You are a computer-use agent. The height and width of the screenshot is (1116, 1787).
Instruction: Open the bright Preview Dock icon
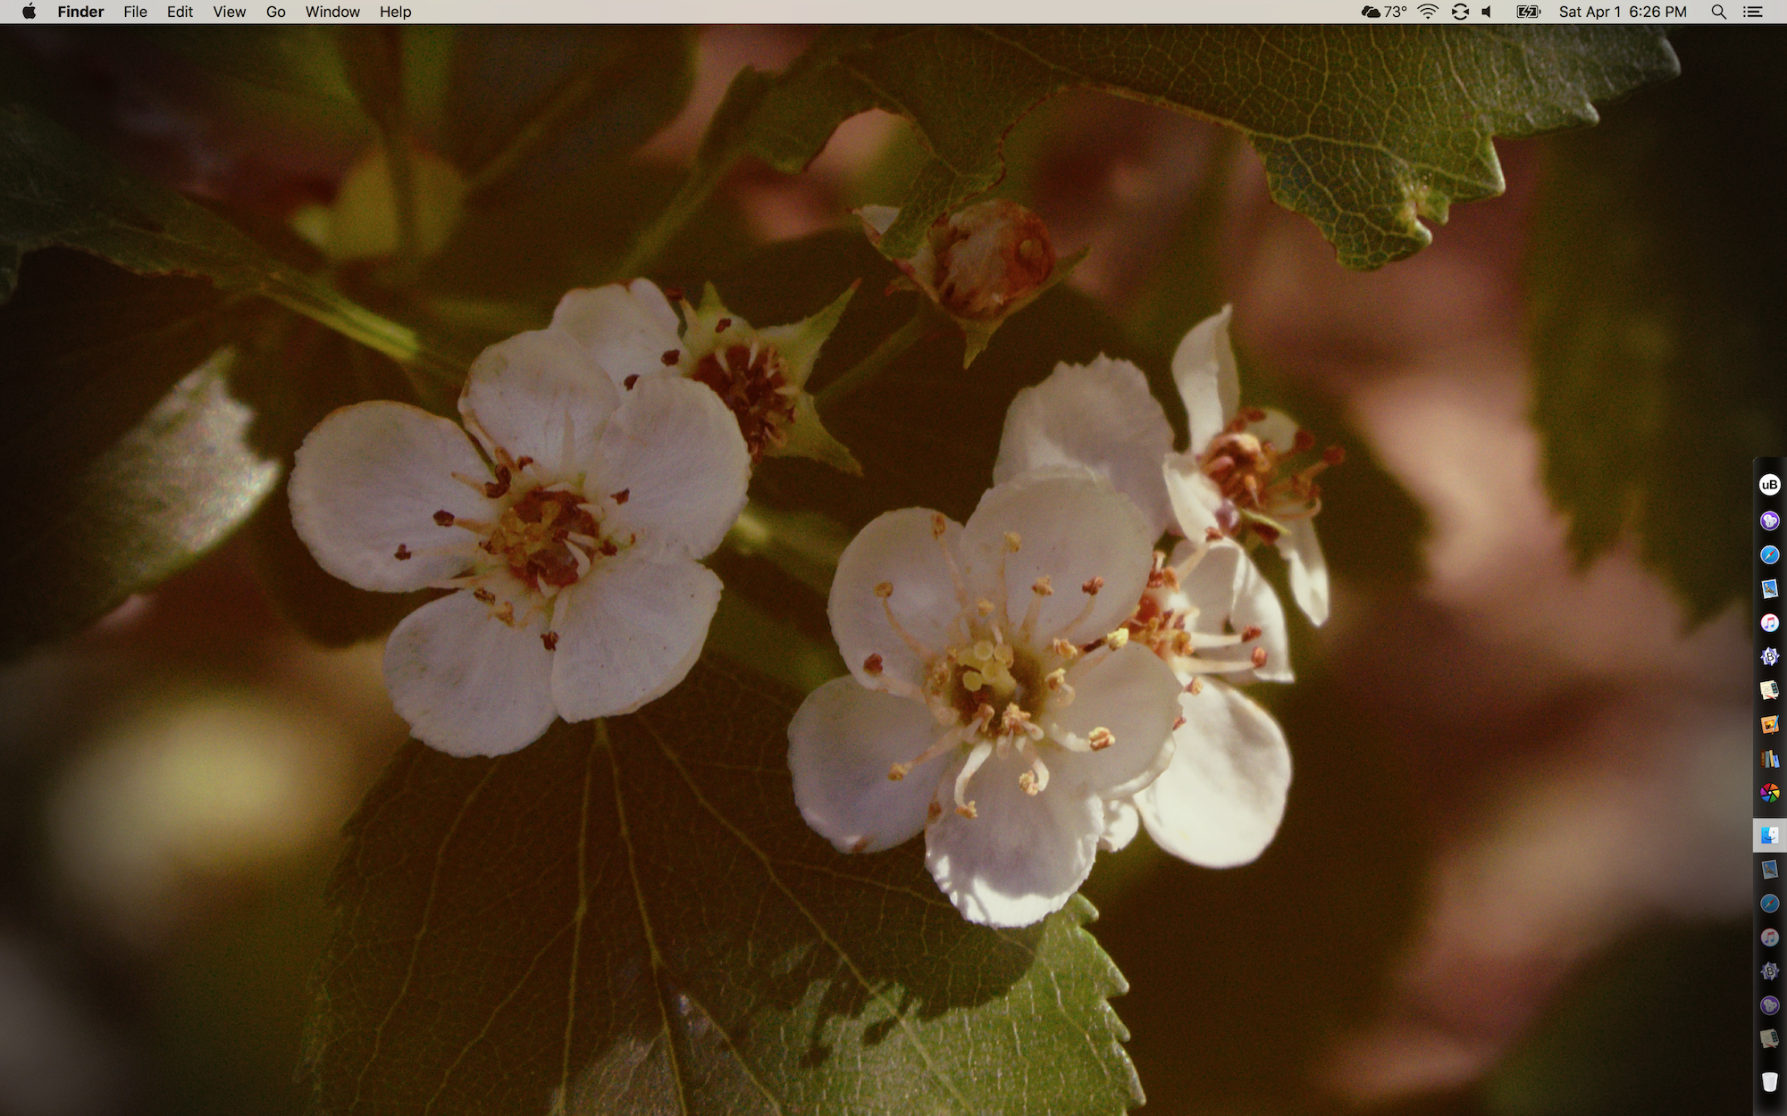point(1769,588)
